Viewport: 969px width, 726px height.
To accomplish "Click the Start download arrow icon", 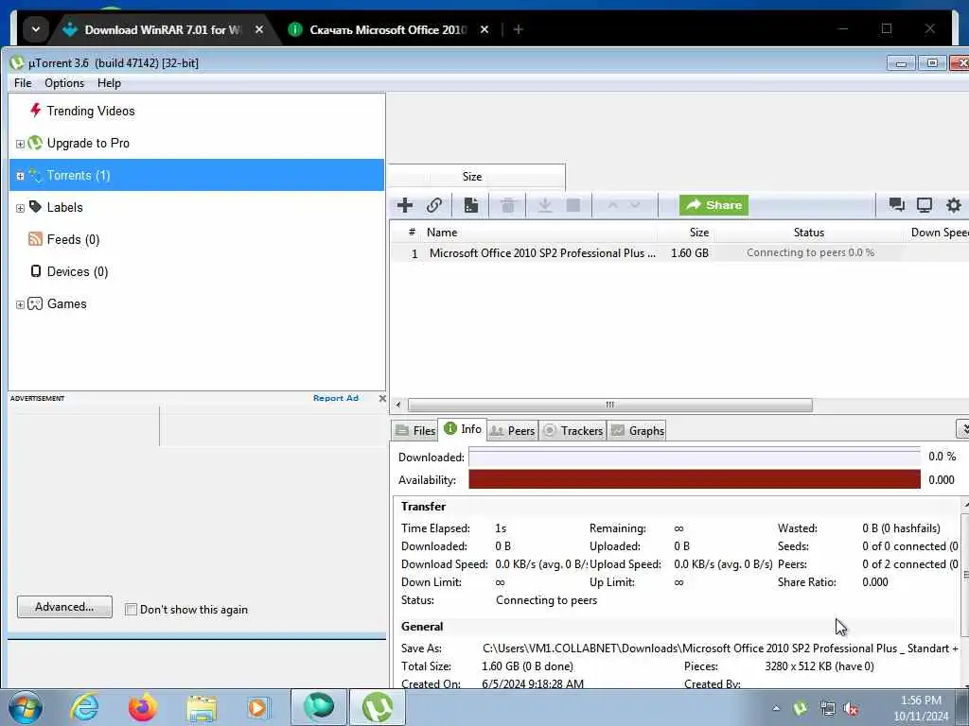I will (544, 205).
